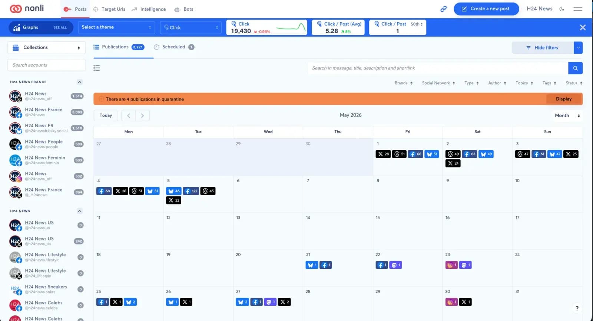Open X posts badge 28 on May 1
This screenshot has width=593, height=321.
point(383,154)
